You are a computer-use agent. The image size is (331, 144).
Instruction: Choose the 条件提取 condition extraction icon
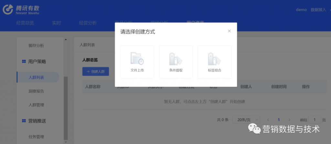click(x=176, y=59)
